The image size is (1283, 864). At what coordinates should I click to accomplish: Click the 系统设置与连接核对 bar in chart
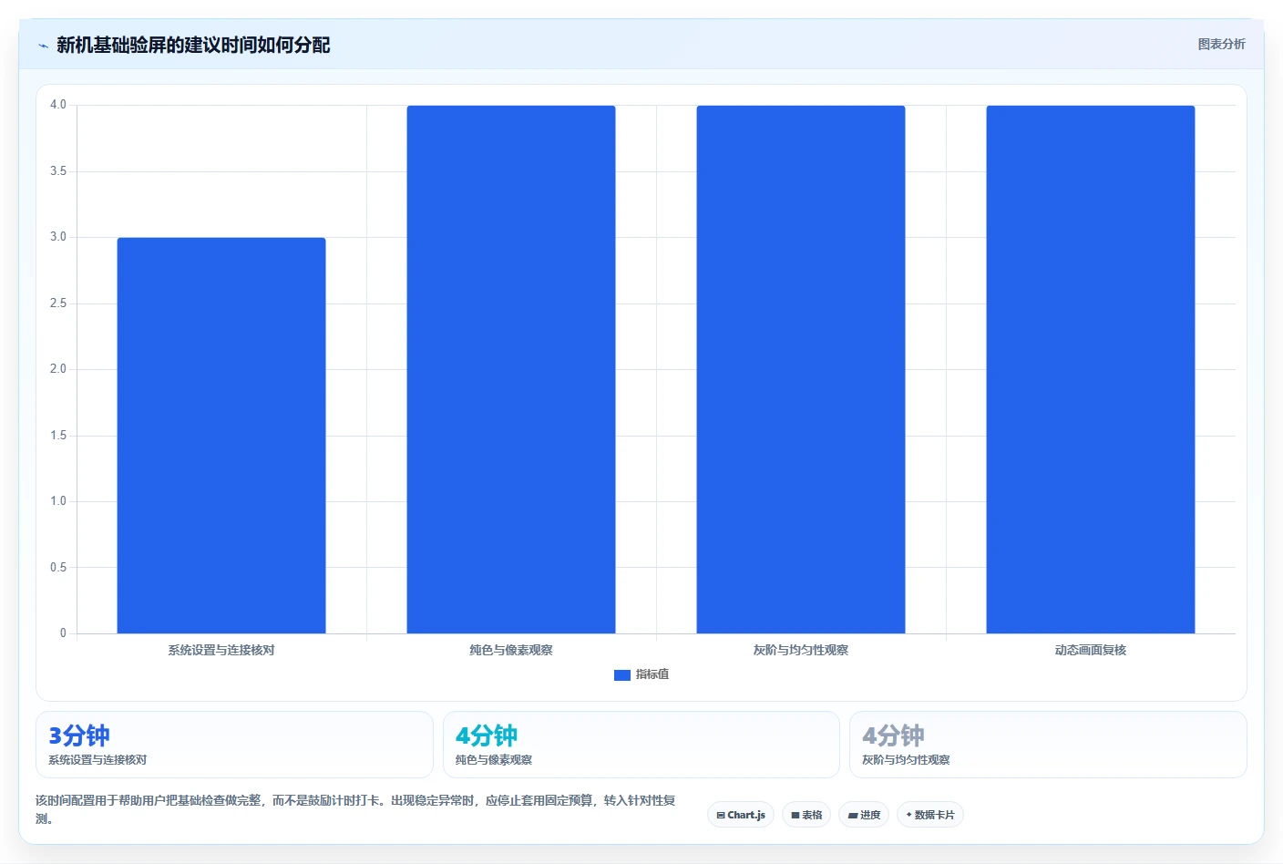221,436
